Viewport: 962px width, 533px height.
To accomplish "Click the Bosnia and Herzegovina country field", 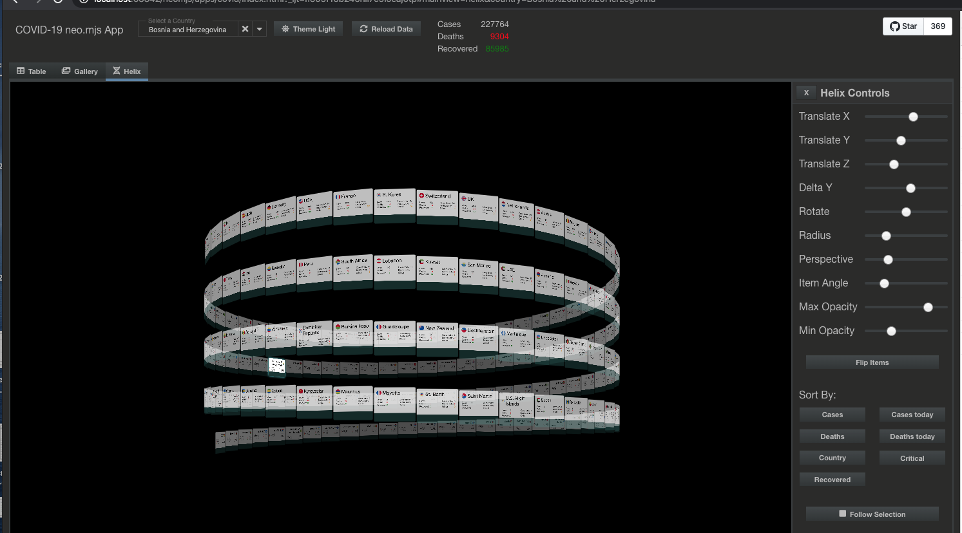I will click(188, 30).
